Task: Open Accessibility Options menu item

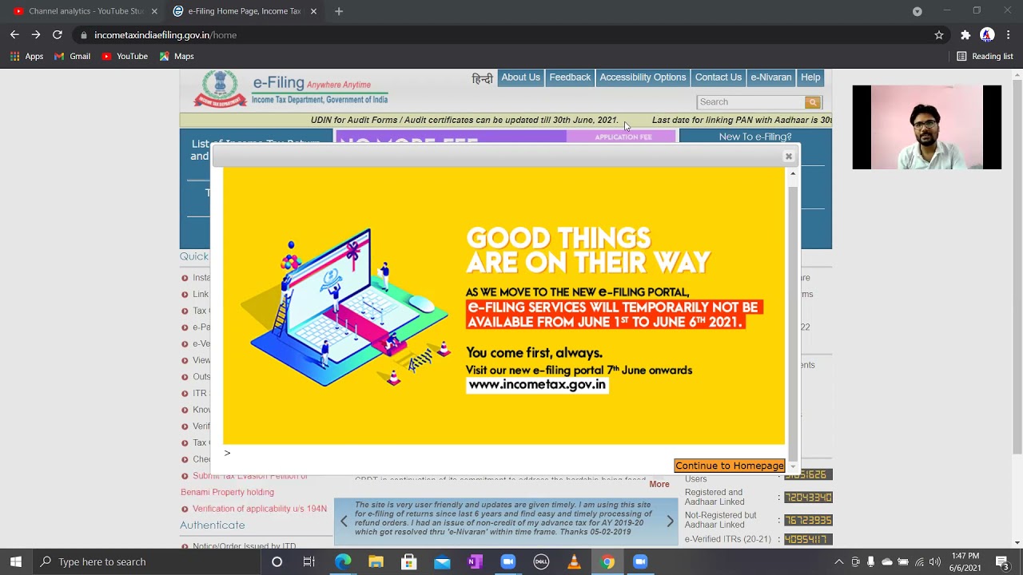Action: pyautogui.click(x=643, y=77)
